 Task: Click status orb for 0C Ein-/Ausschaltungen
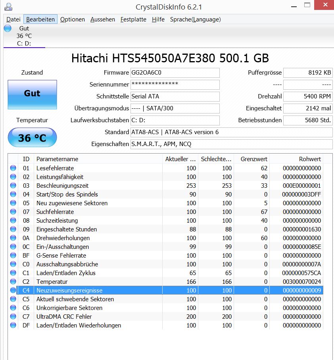pyautogui.click(x=13, y=246)
